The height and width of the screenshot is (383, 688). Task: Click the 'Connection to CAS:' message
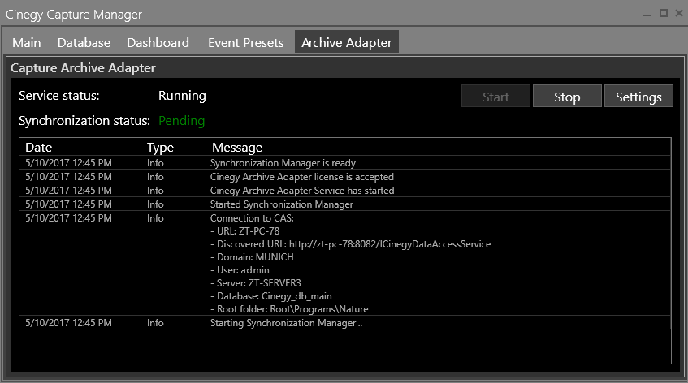tap(252, 218)
